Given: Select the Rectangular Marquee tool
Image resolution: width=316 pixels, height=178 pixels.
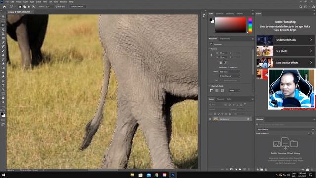Looking at the screenshot, I should 3,21.
